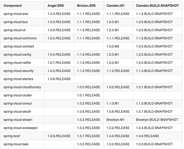Click the Component column header
Screen dimensions: 184x149
[x=13, y=5]
